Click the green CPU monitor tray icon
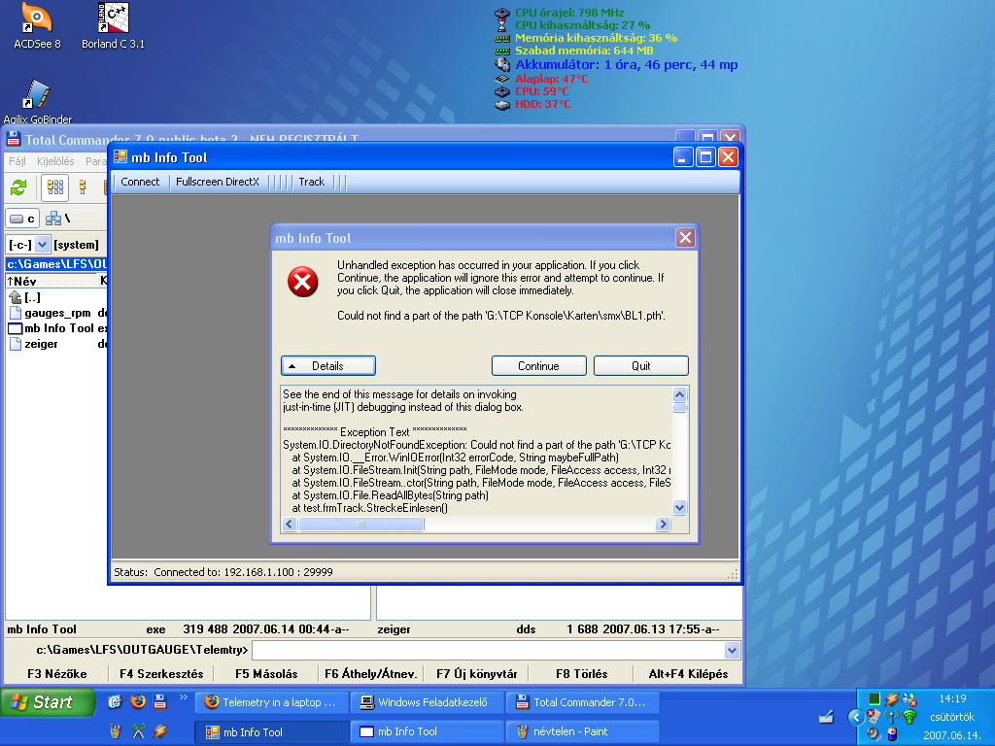 874,698
